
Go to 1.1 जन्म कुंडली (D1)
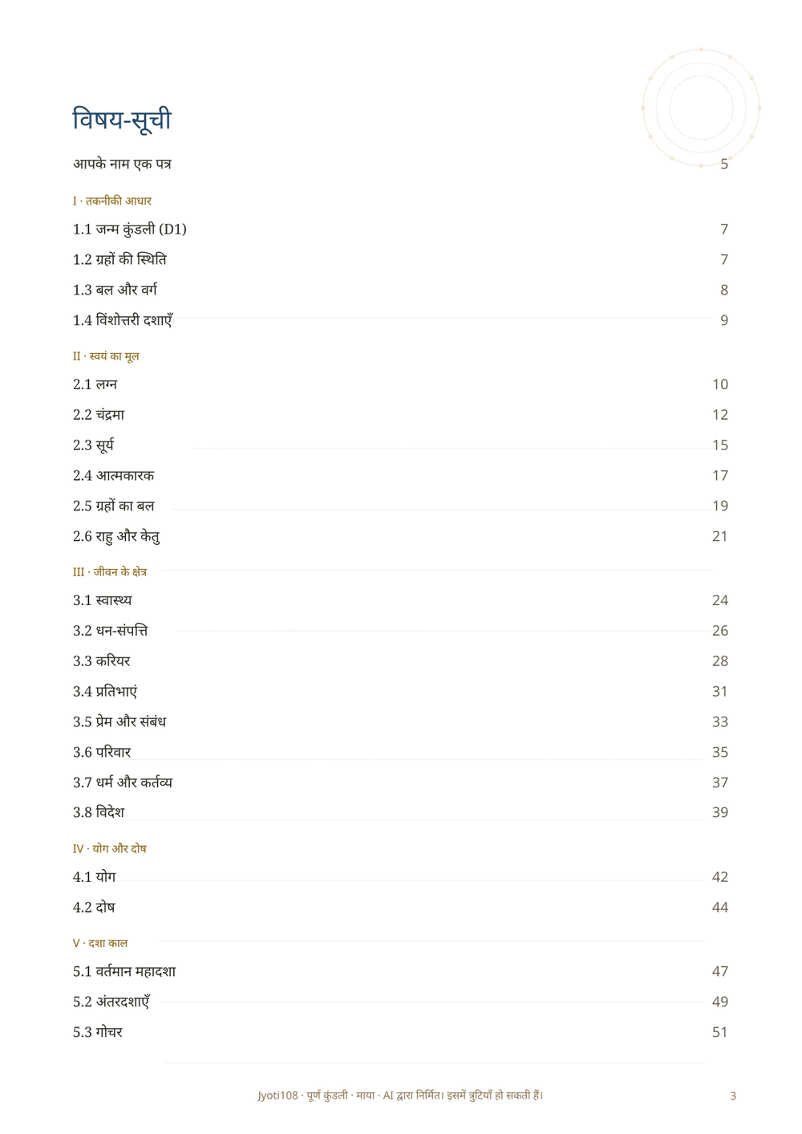[x=400, y=230]
